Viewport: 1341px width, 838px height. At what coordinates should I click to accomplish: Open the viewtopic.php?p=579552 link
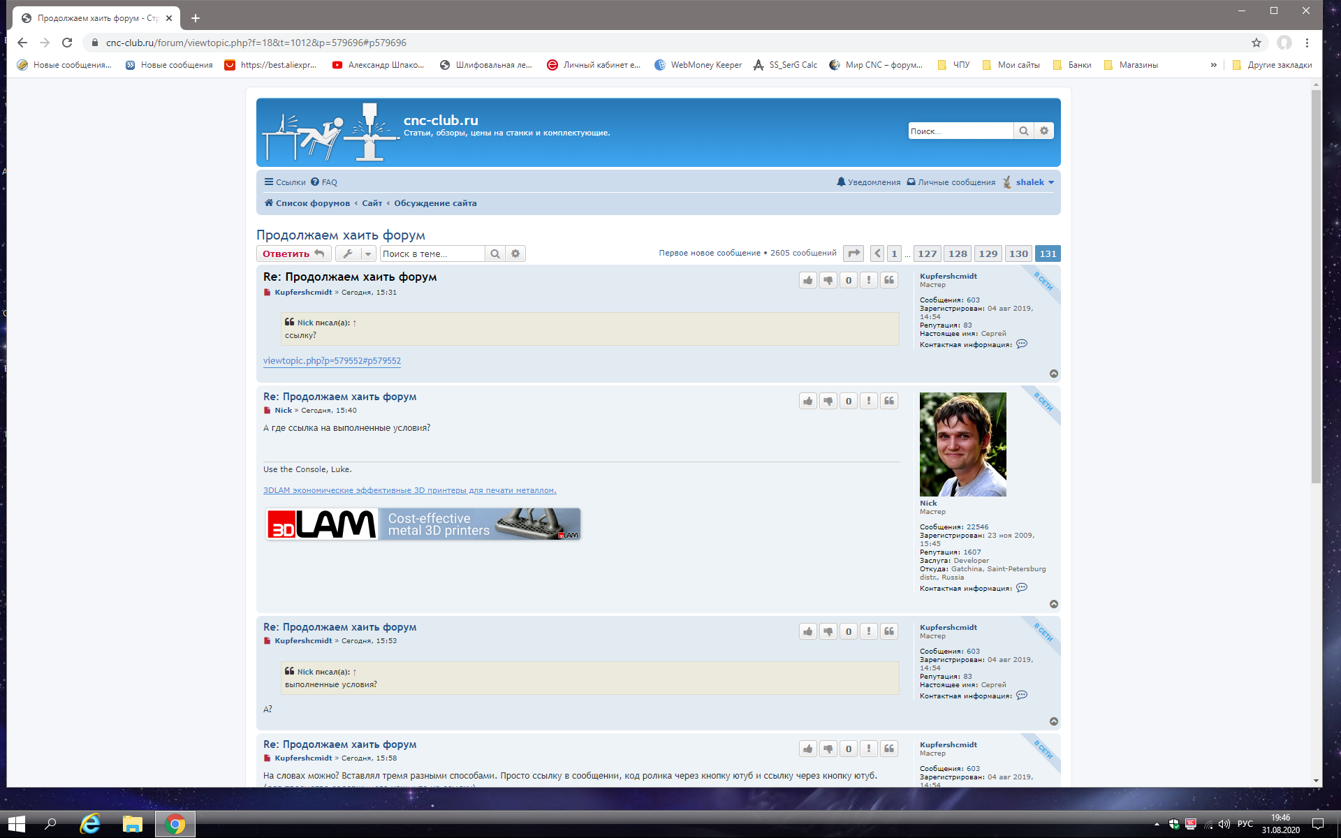(332, 361)
